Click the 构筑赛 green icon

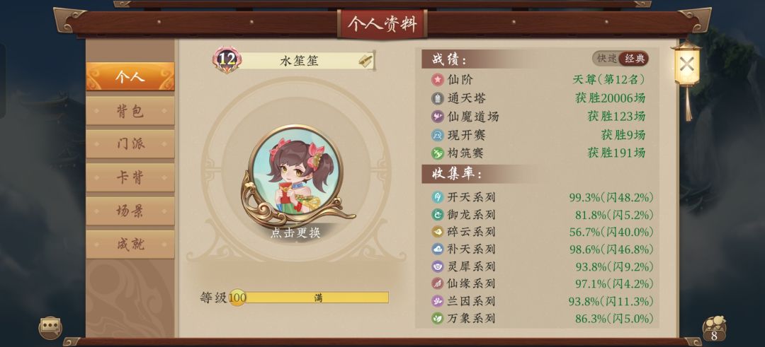(438, 153)
